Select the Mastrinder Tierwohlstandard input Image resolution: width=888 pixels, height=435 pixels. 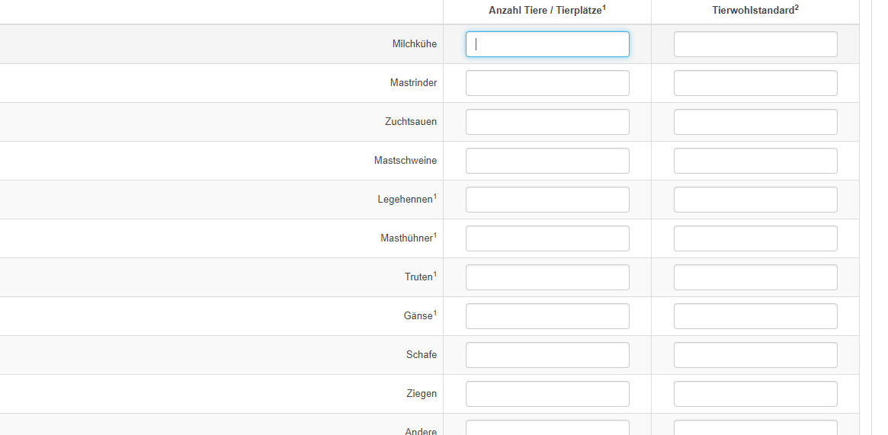pyautogui.click(x=755, y=83)
